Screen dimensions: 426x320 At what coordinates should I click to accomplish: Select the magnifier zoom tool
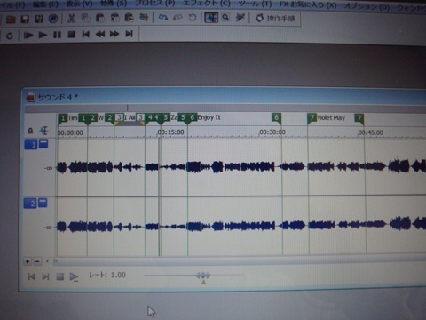pyautogui.click(x=225, y=18)
